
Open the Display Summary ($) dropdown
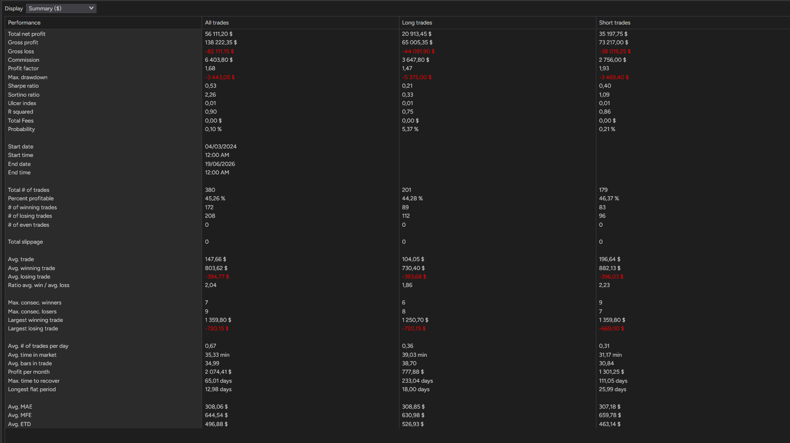tap(61, 8)
